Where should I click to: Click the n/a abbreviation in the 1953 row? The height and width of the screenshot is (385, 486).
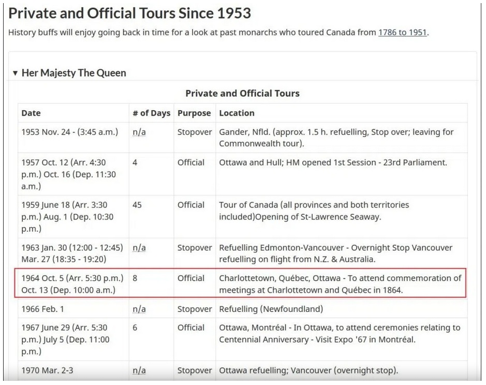pyautogui.click(x=139, y=132)
